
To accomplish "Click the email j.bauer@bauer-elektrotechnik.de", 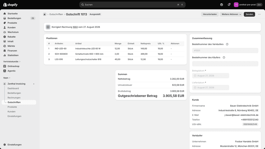I will click(241, 115).
